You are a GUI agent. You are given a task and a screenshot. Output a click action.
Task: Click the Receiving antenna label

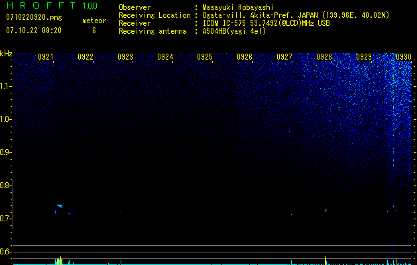pyautogui.click(x=152, y=31)
